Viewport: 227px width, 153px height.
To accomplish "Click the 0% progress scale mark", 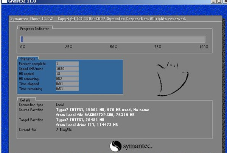I will click(x=23, y=47).
